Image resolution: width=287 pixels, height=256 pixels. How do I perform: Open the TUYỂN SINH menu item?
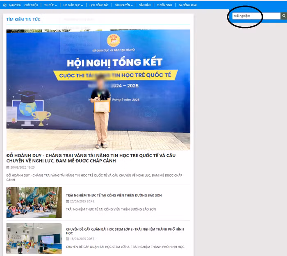tap(164, 5)
